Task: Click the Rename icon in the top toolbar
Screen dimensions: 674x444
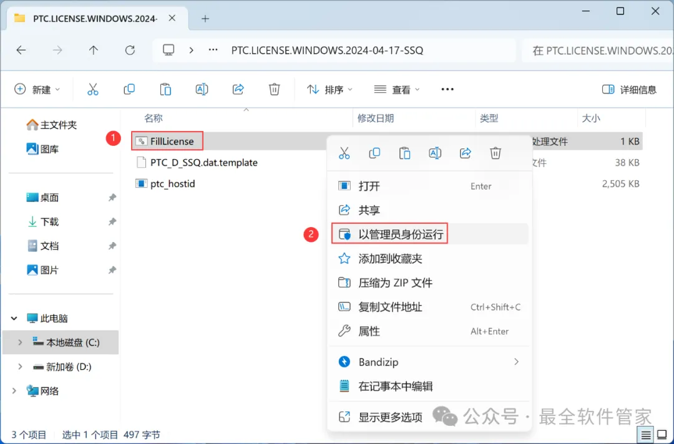Action: [x=202, y=89]
